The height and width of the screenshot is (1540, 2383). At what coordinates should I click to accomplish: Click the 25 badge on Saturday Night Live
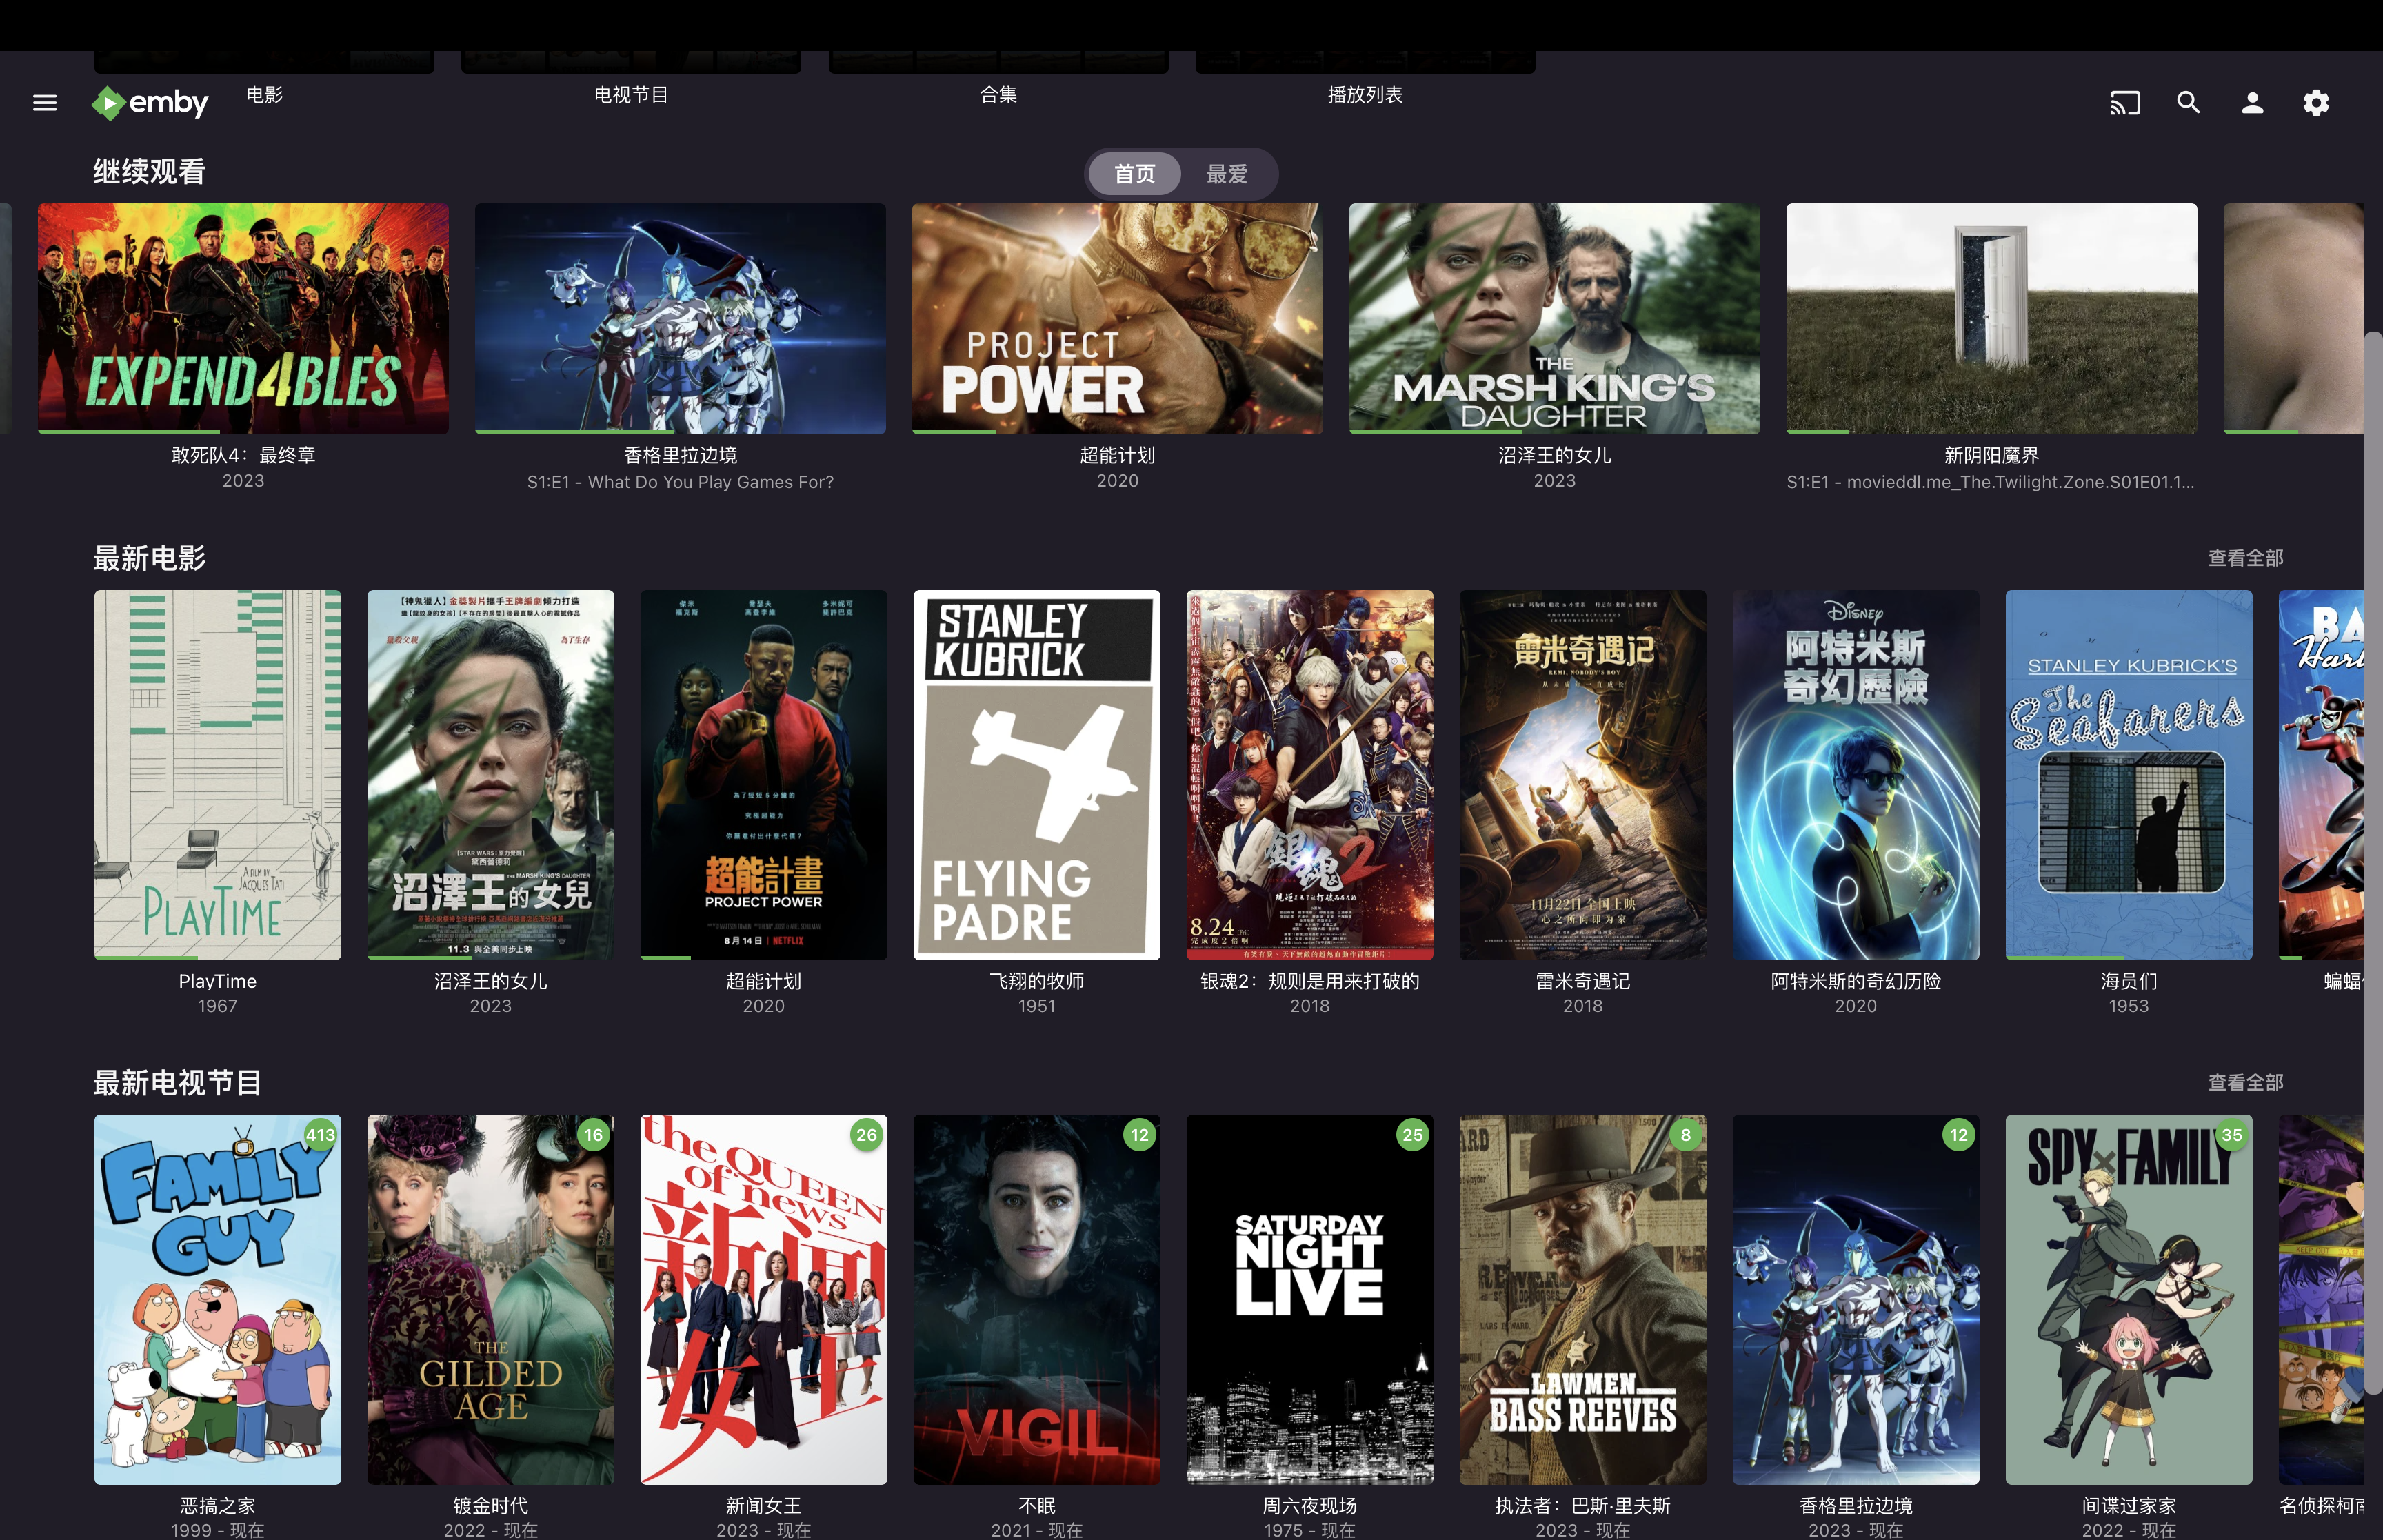1413,1135
